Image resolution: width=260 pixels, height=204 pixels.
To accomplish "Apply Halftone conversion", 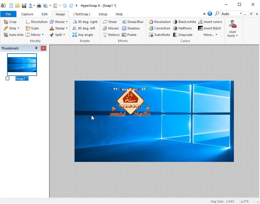I will click(x=182, y=28).
